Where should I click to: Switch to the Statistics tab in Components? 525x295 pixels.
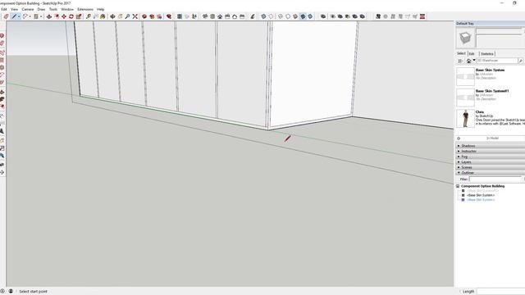coord(486,54)
